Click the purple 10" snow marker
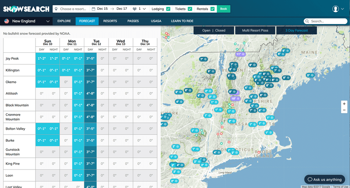Viewport: 350px width, 188px height. coord(235,98)
